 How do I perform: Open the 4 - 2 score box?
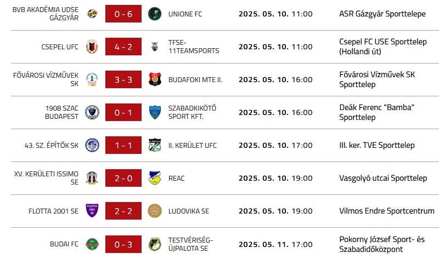point(123,47)
